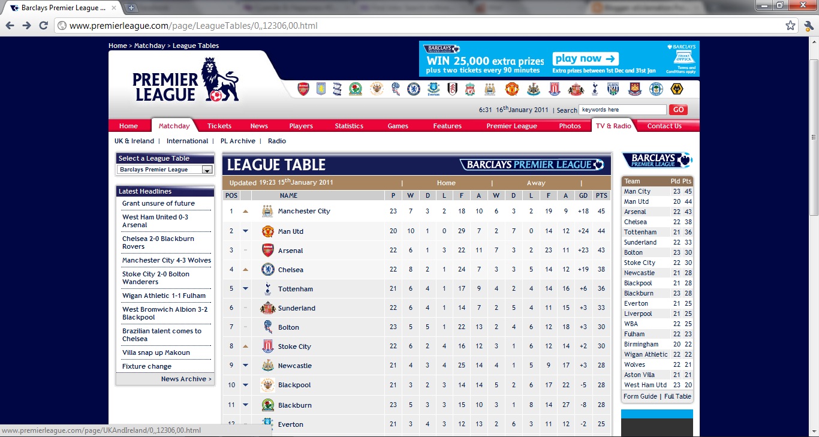Click the GO search button
The height and width of the screenshot is (437, 819).
coord(678,110)
